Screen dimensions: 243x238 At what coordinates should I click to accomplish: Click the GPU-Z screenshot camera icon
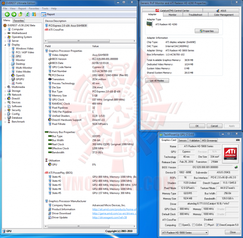[238, 140]
